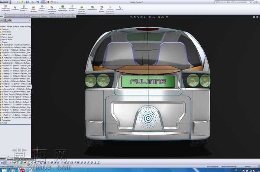Select Plan de face in the tree
Viewport: 260px width, 172px height.
[x=6, y=34]
